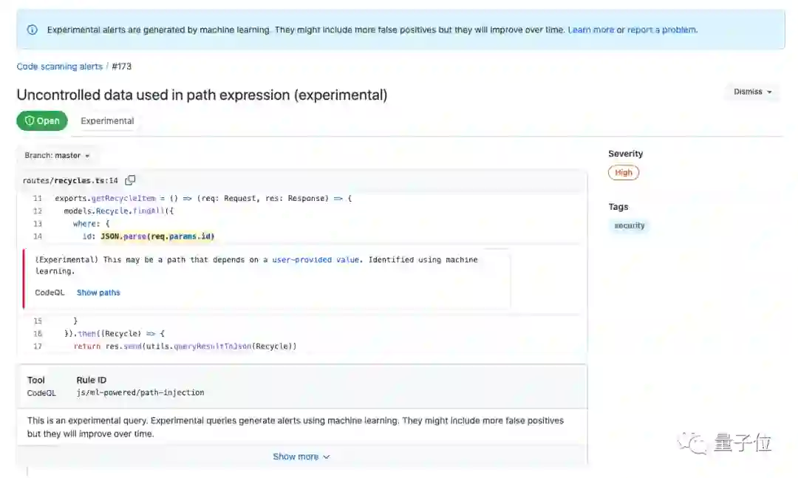The width and height of the screenshot is (798, 478).
Task: Click code line number 17
Action: coord(38,346)
